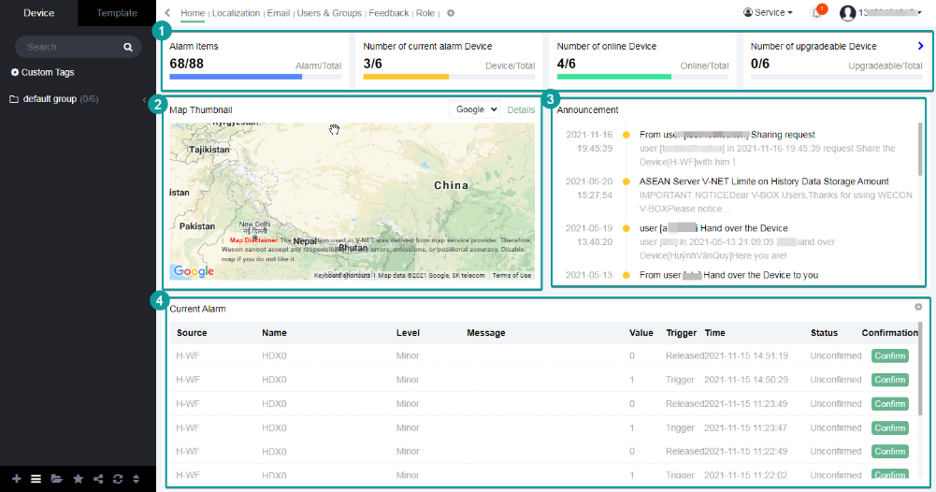Click the Details link on Map Thumbnail
Viewport: 936px width, 492px height.
[x=521, y=109]
